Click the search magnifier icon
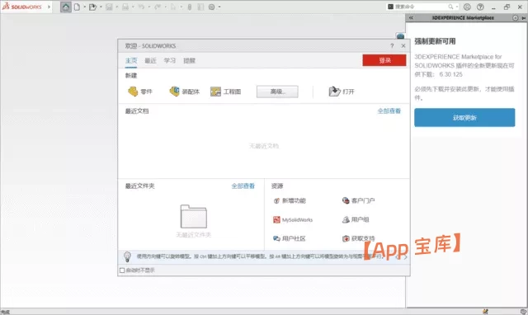This screenshot has height=315, width=528. click(x=450, y=7)
